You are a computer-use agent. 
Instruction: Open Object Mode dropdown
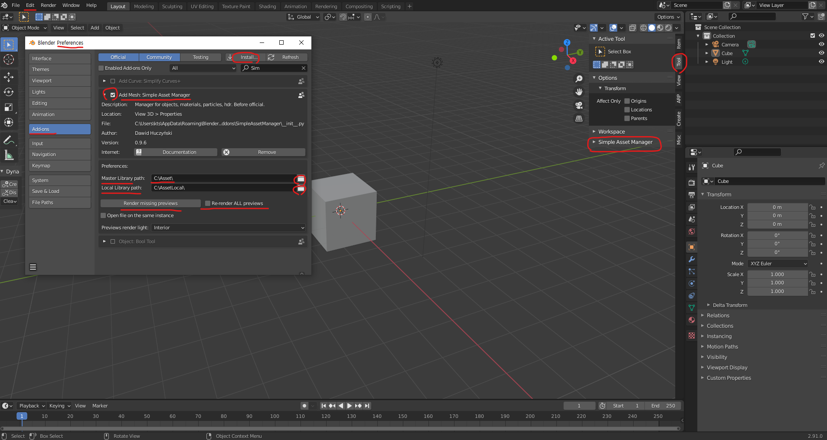[x=25, y=28]
